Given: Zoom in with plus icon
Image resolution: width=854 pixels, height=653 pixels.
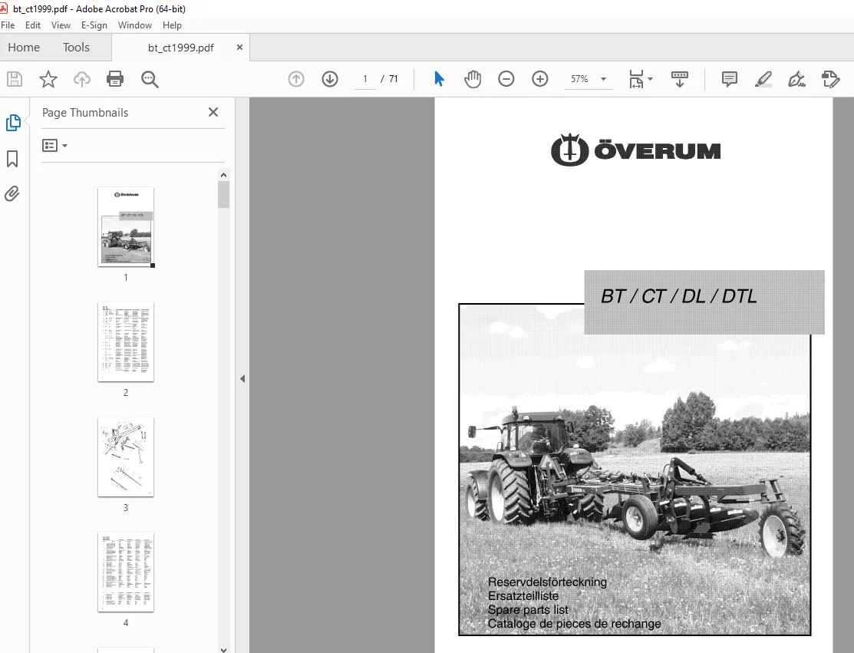Looking at the screenshot, I should [539, 79].
